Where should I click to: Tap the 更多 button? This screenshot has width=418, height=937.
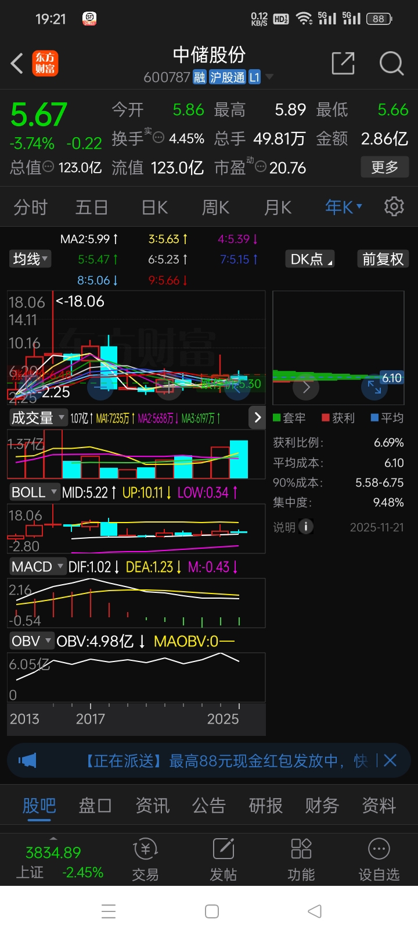click(384, 167)
